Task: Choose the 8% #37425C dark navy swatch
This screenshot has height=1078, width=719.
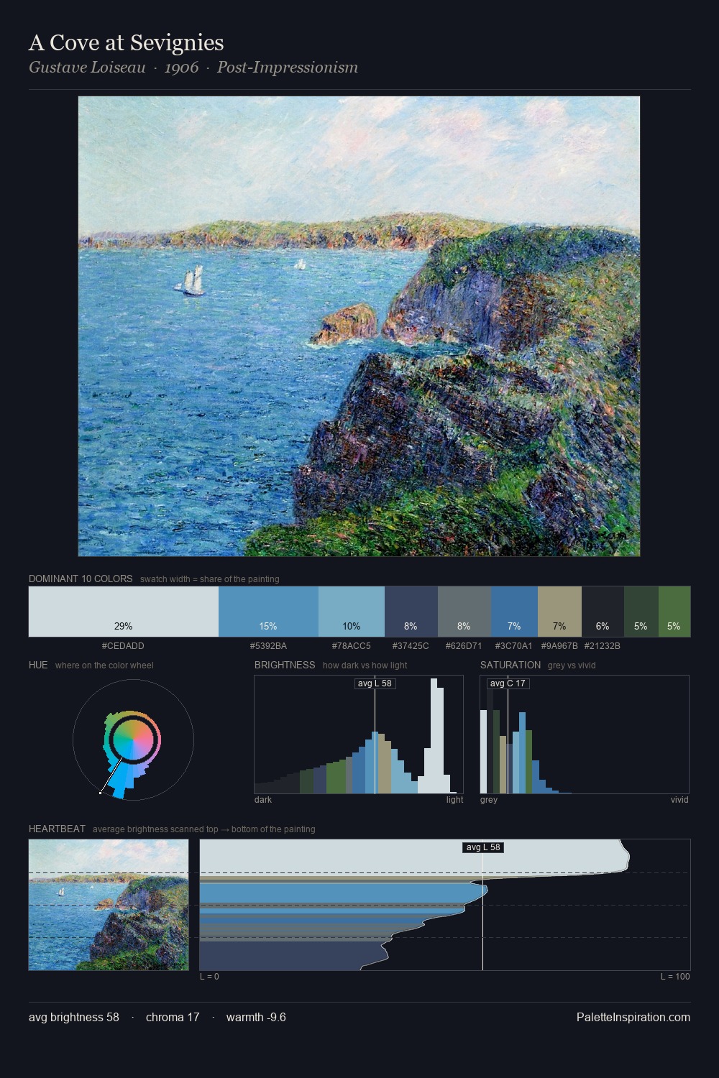Action: (x=411, y=612)
